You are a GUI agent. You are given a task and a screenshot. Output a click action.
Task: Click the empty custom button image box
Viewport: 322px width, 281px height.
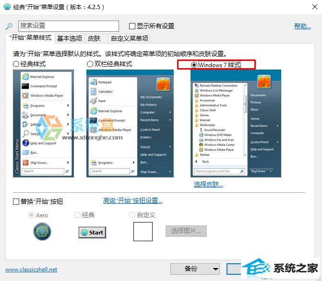tap(143, 231)
